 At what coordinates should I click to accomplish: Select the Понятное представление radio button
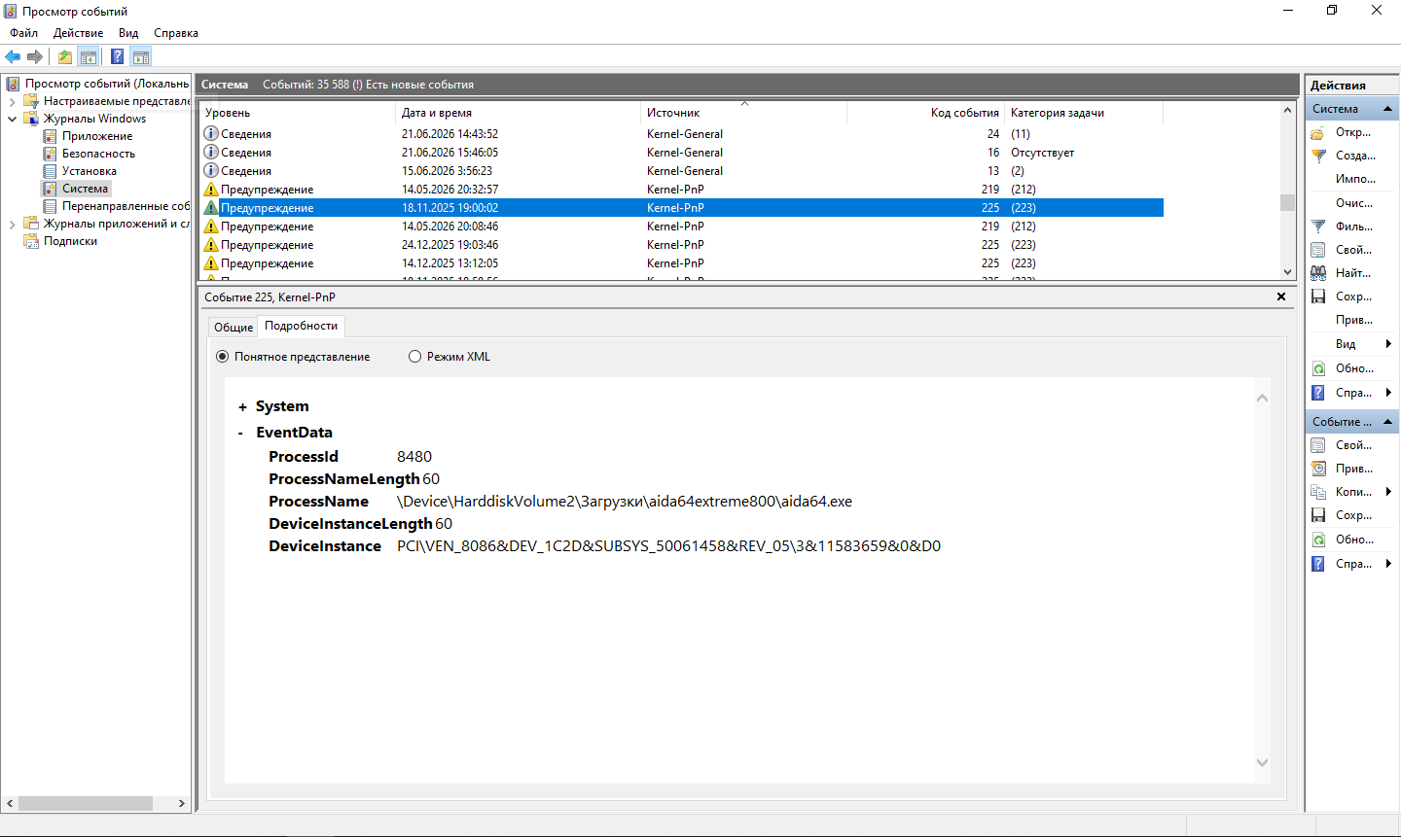tap(222, 357)
